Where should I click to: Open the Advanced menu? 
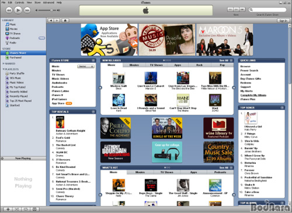(48, 2)
